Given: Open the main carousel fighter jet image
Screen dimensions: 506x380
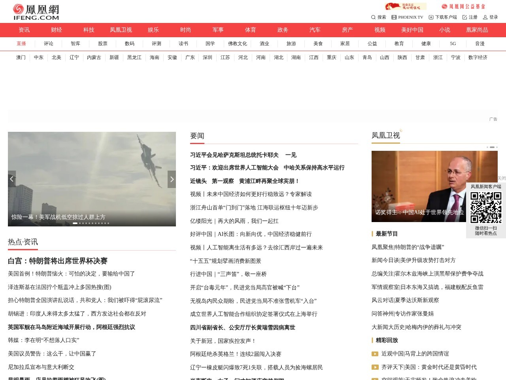Looking at the screenshot, I should 92,179.
